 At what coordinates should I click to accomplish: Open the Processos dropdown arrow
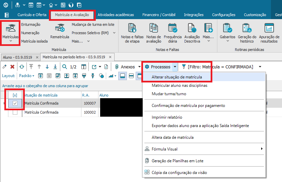(175, 67)
